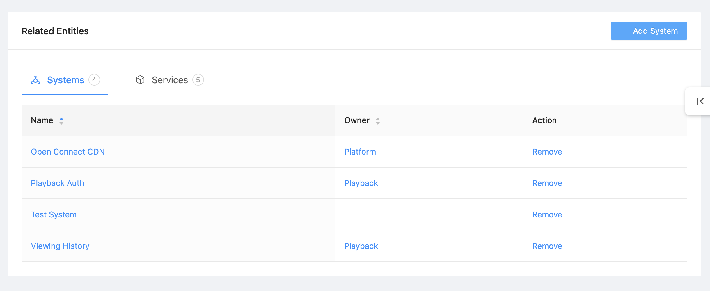Open the Test System link
The image size is (710, 291).
pyautogui.click(x=54, y=214)
